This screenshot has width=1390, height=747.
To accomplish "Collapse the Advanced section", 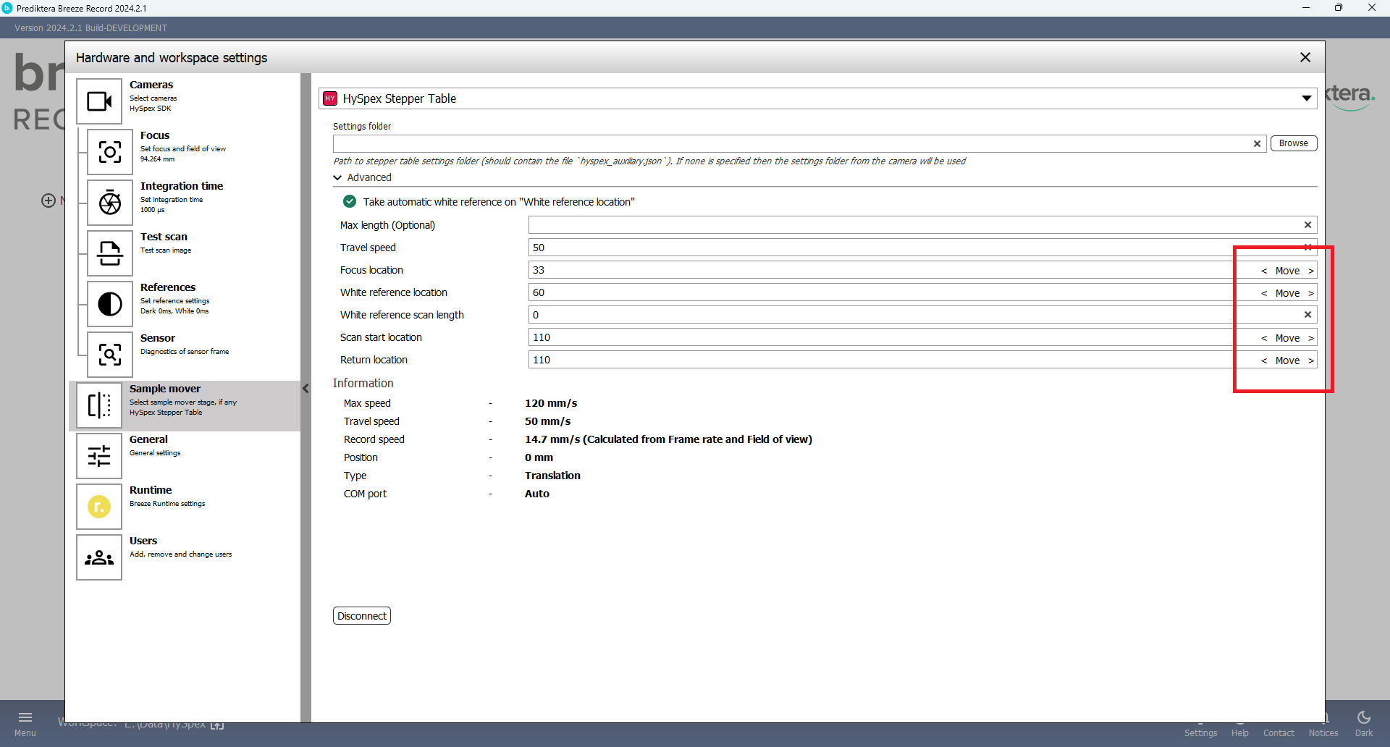I will [338, 178].
